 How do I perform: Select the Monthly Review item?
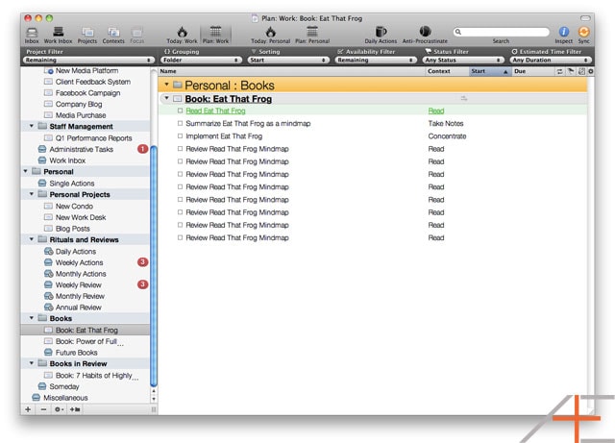pyautogui.click(x=80, y=296)
